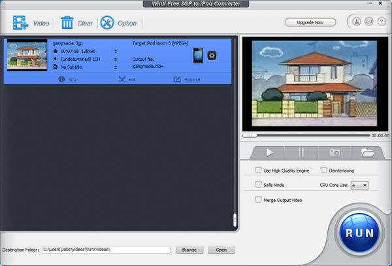Image resolution: width=392 pixels, height=266 pixels.
Task: Select the gangmaole.3gp video thumbnail
Action: [27, 55]
